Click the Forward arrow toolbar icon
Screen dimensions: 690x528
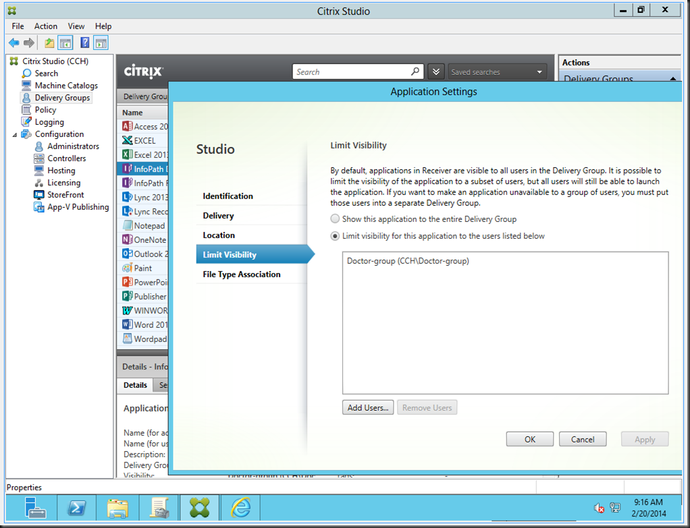[x=29, y=42]
